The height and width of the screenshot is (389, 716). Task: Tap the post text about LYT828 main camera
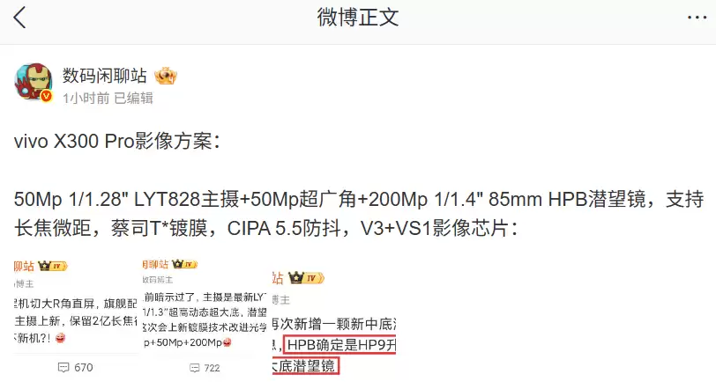358,214
